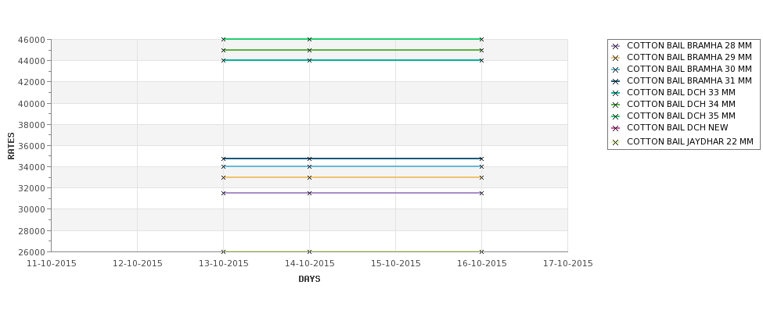The image size is (763, 335).
Task: Click the dark blue BRAMHA 31 MM line
Action: [352, 159]
